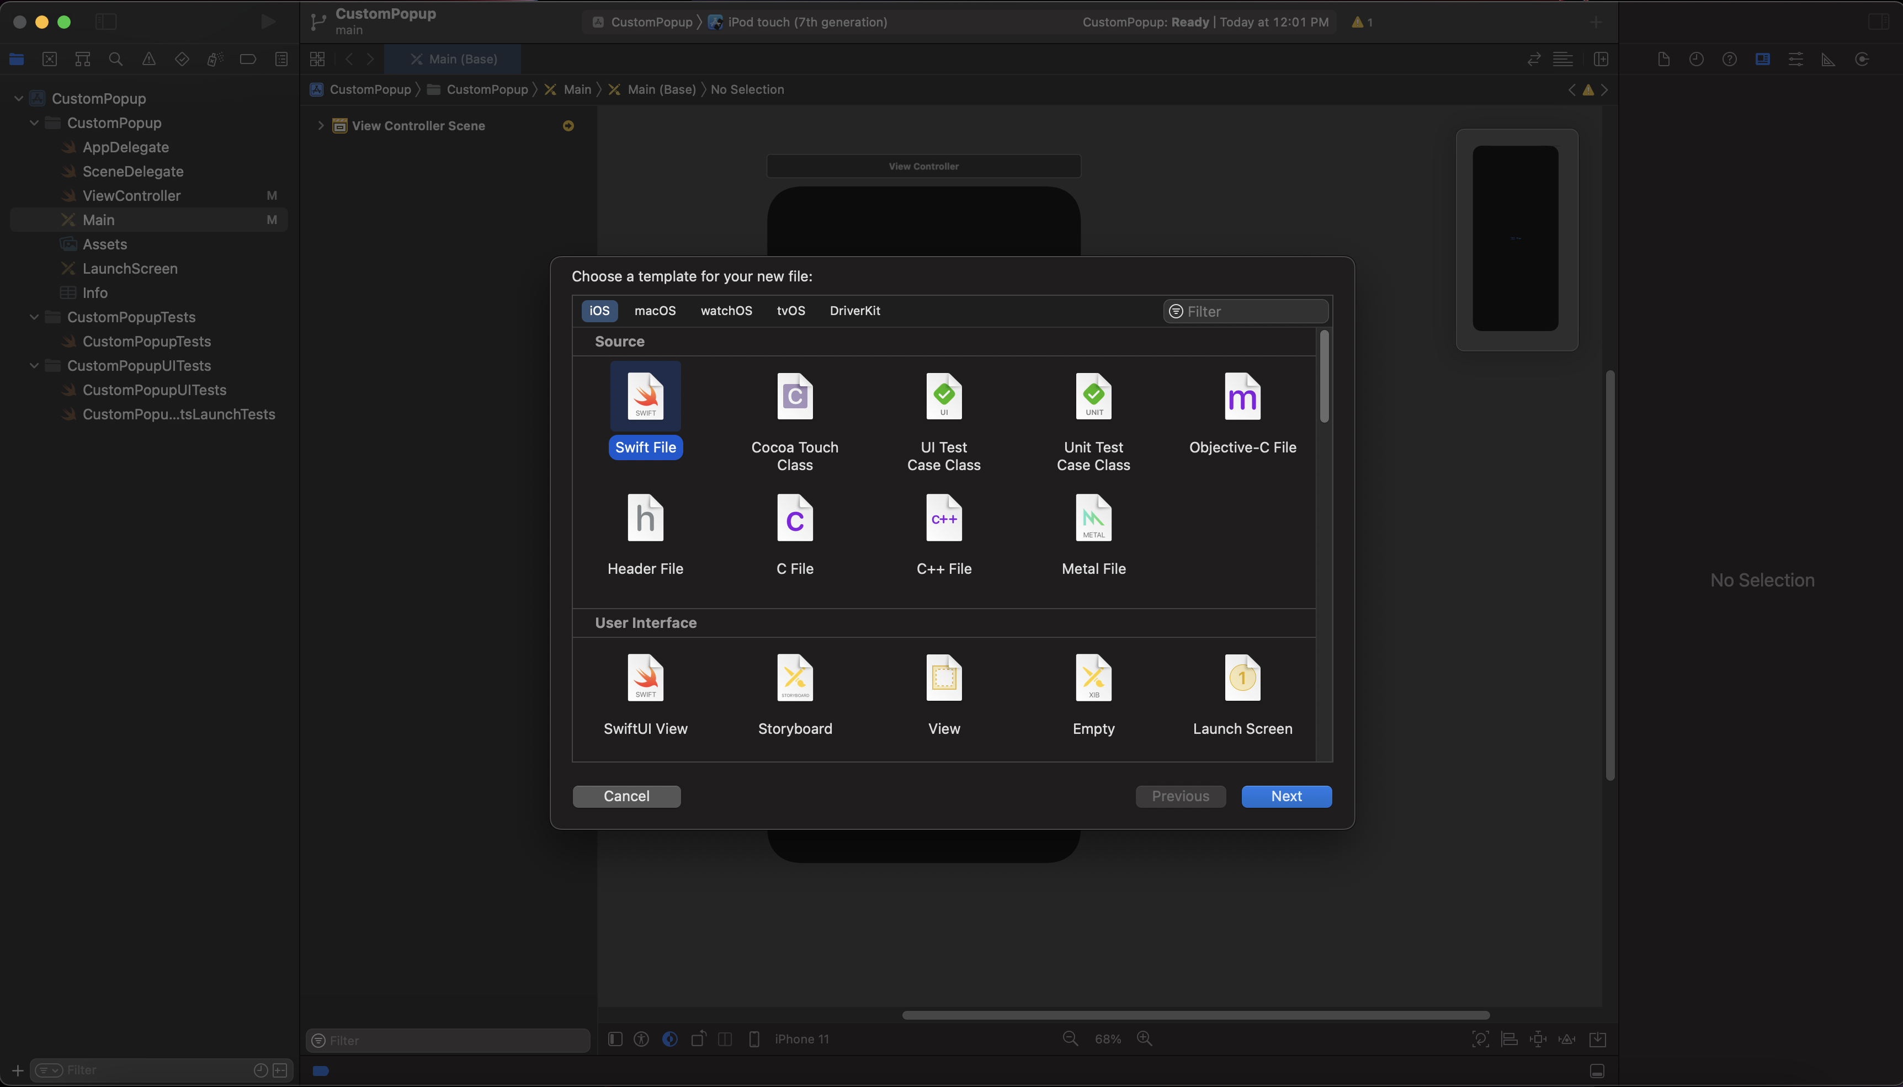Switch to the iOS platform tab
The width and height of the screenshot is (1903, 1087).
point(599,311)
